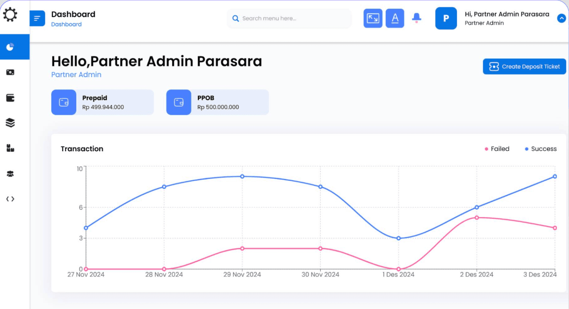569x309 pixels.
Task: Open the money bill sidebar icon
Action: coord(10,72)
